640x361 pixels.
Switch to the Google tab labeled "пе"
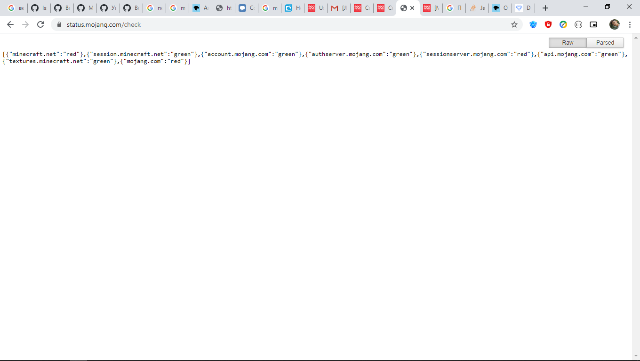click(x=154, y=8)
